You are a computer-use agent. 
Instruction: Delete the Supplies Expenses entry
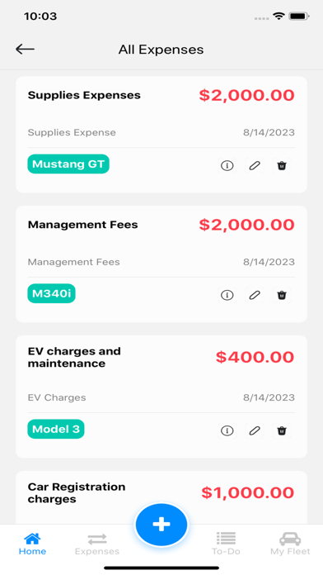(282, 166)
